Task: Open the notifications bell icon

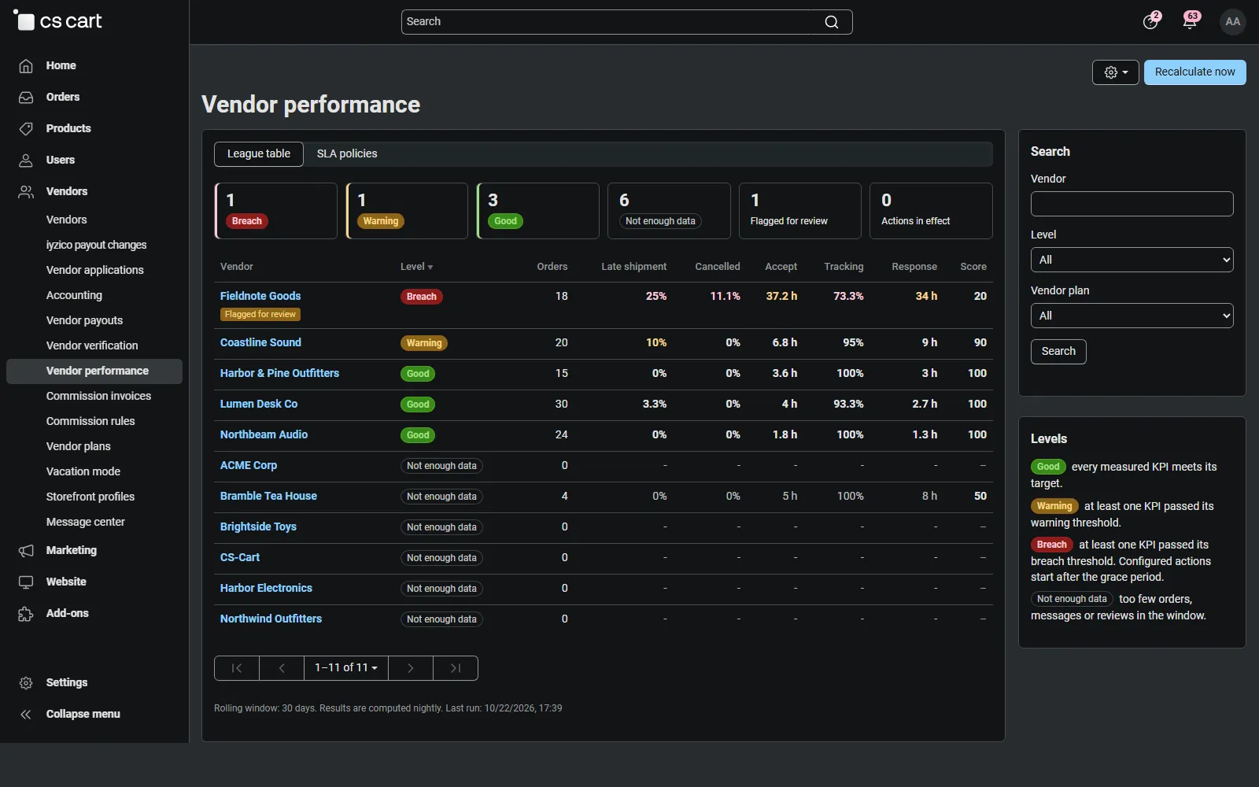Action: pyautogui.click(x=1190, y=21)
